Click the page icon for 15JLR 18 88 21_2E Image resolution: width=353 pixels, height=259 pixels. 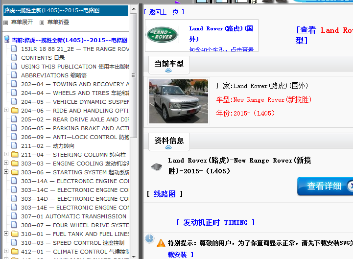pyautogui.click(x=14, y=48)
